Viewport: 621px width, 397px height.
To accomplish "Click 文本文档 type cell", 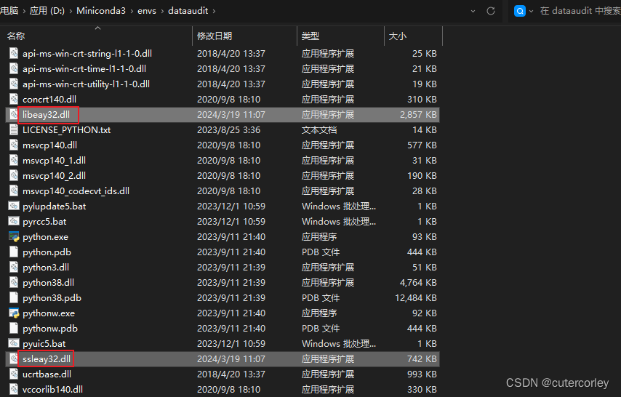I will tap(318, 130).
